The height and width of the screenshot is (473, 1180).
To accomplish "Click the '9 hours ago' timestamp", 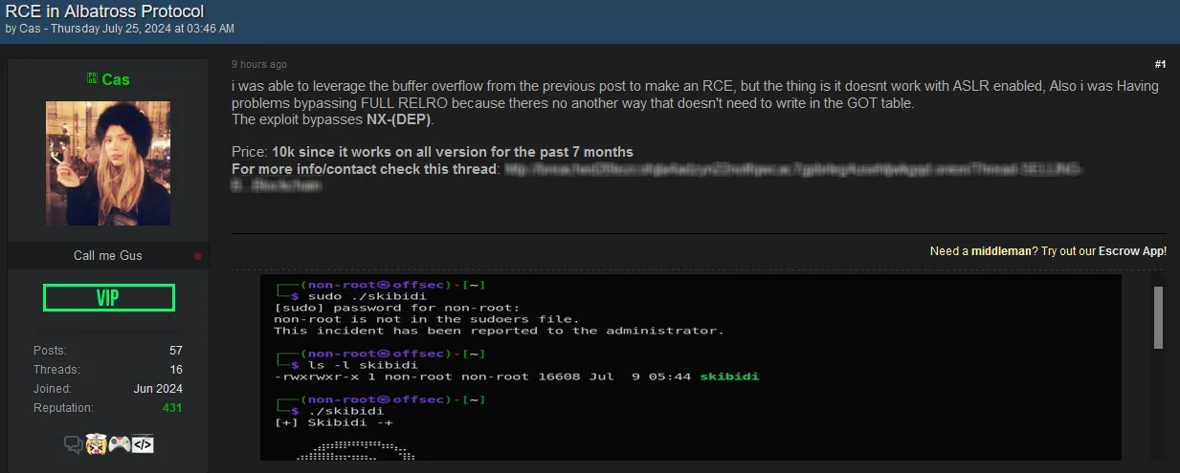I will point(259,64).
